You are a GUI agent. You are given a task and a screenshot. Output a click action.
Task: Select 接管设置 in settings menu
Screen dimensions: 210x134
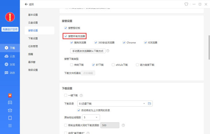(39, 30)
